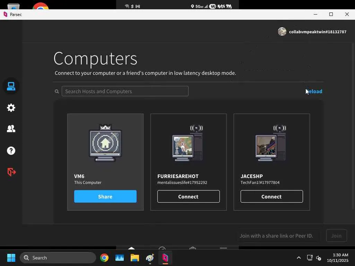Expand the system tray hidden icons chevron
The image size is (355, 266).
pyautogui.click(x=298, y=258)
